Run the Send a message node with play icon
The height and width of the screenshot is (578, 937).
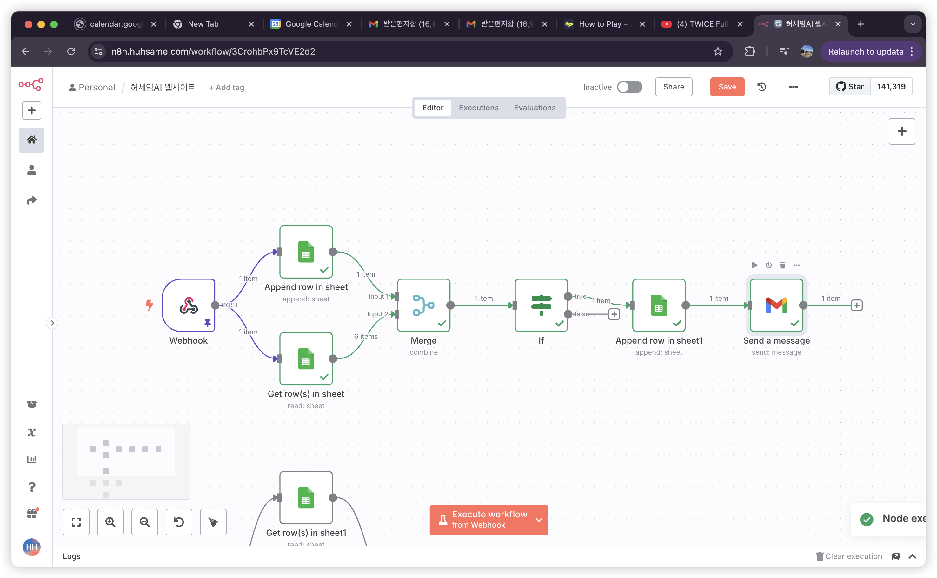pyautogui.click(x=754, y=265)
